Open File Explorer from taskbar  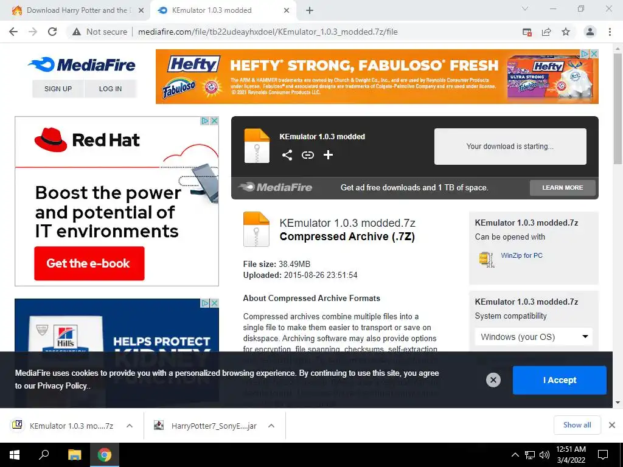74,455
